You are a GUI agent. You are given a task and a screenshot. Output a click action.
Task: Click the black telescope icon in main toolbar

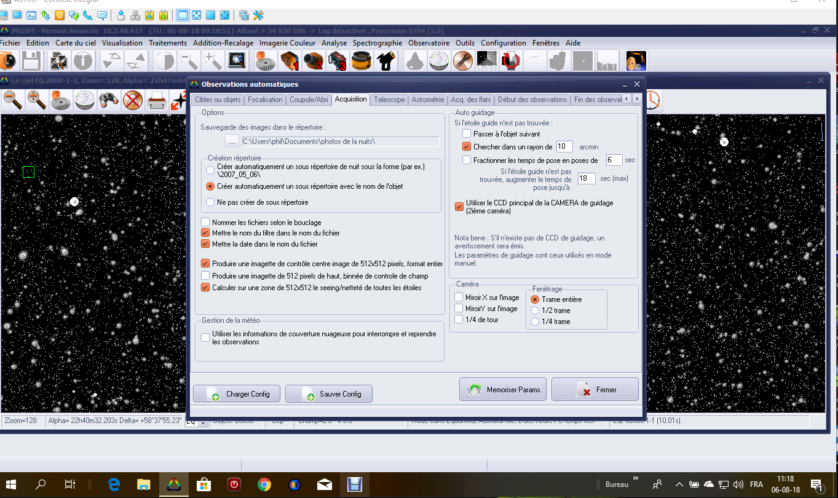[385, 61]
